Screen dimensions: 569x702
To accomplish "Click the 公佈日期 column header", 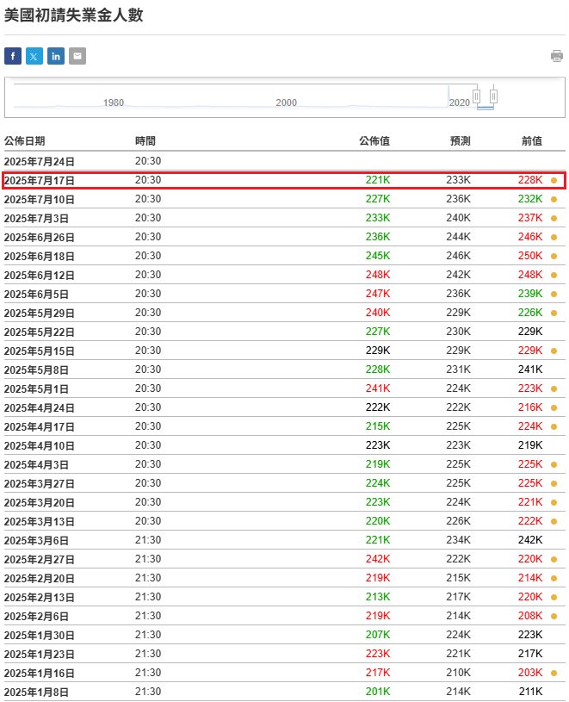I will pos(25,140).
